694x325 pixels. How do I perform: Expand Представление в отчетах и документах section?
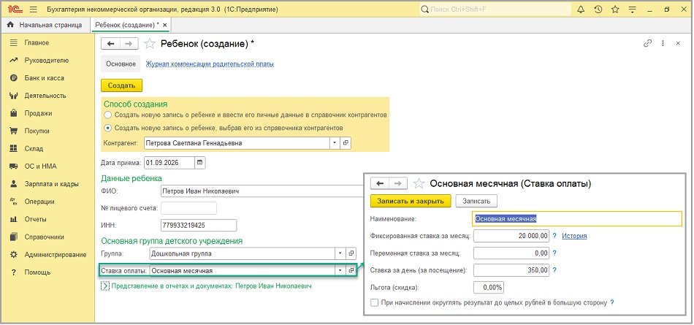(x=105, y=286)
